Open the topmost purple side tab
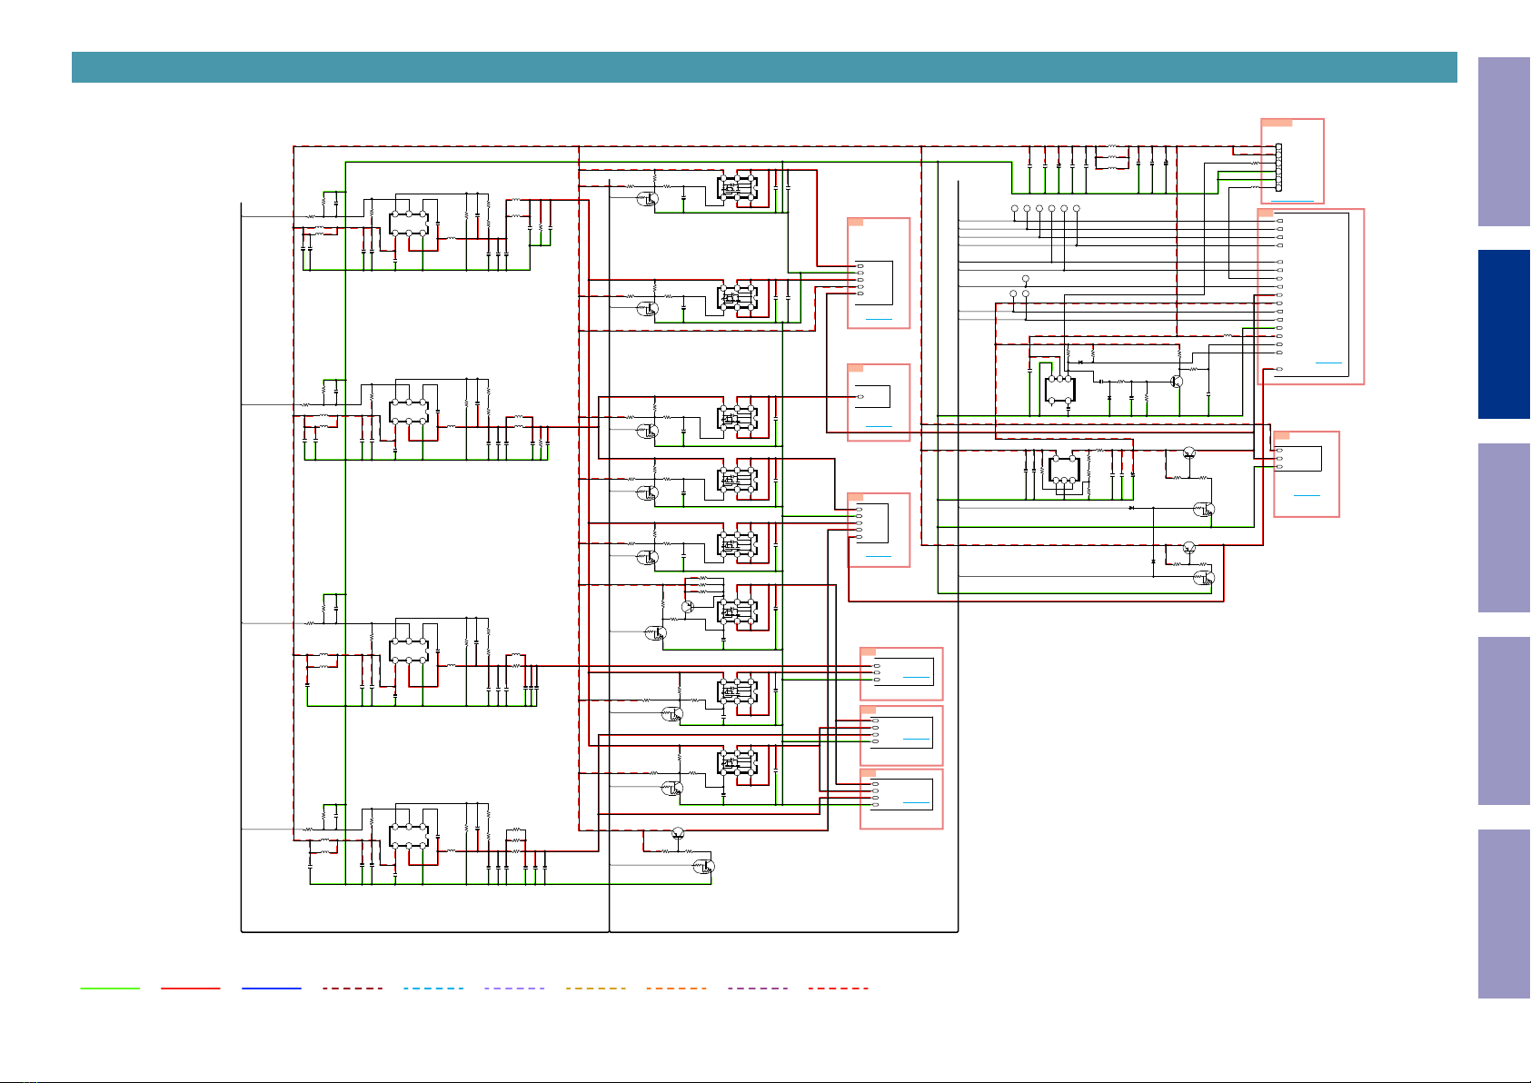Screen dimensions: 1531x1083 [1505, 142]
